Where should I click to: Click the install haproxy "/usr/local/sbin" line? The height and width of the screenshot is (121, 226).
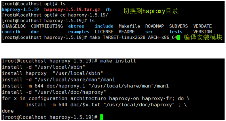(52, 73)
